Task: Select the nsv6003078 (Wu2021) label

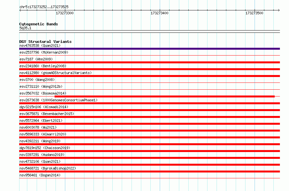Action: click(38, 127)
